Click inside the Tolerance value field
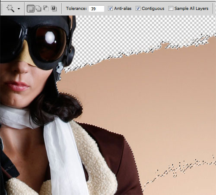216x195 pixels. click(x=96, y=9)
